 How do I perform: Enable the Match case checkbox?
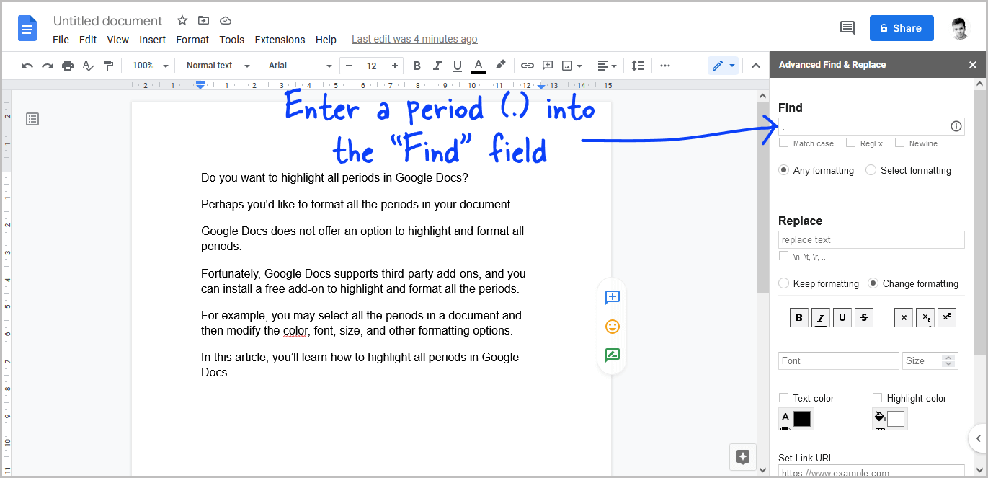[784, 143]
